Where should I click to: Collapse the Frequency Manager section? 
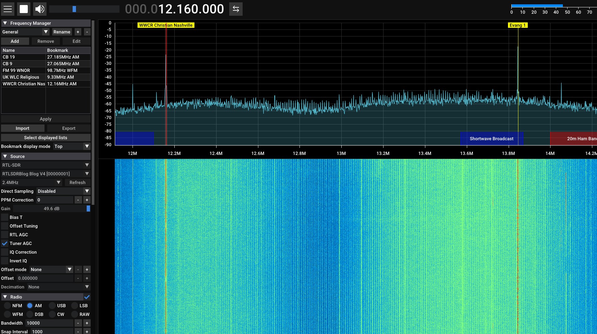(5, 23)
